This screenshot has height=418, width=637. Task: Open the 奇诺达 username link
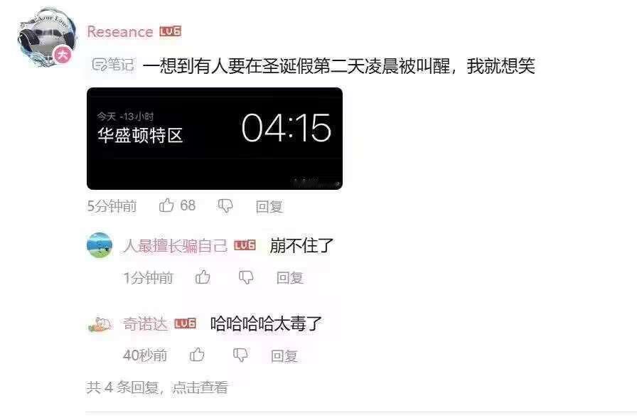(x=145, y=323)
